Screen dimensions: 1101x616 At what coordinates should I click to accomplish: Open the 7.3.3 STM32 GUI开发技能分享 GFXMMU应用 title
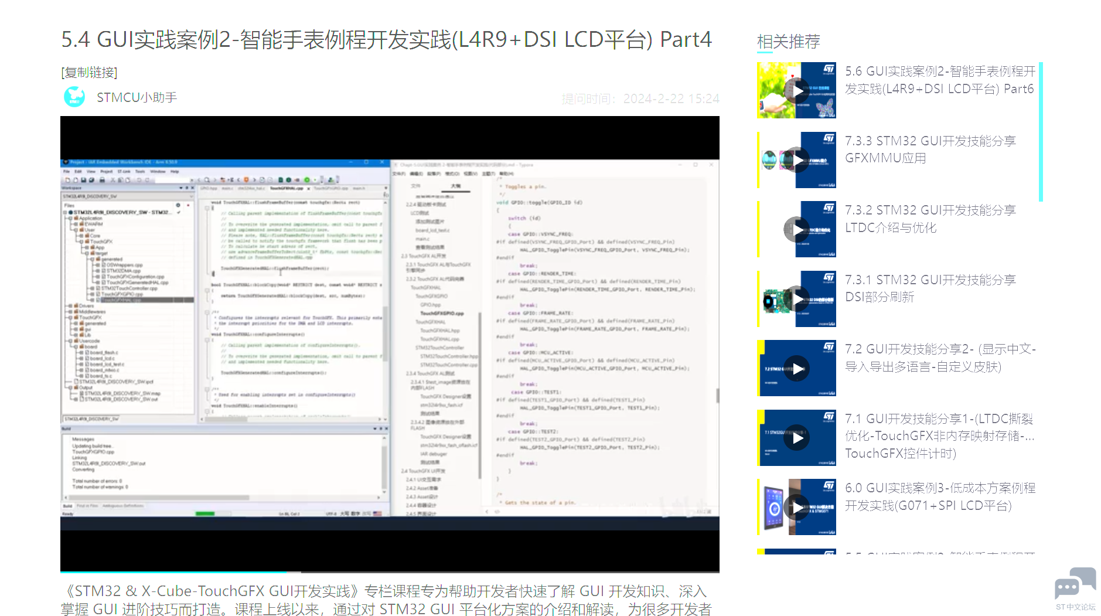[x=930, y=149]
